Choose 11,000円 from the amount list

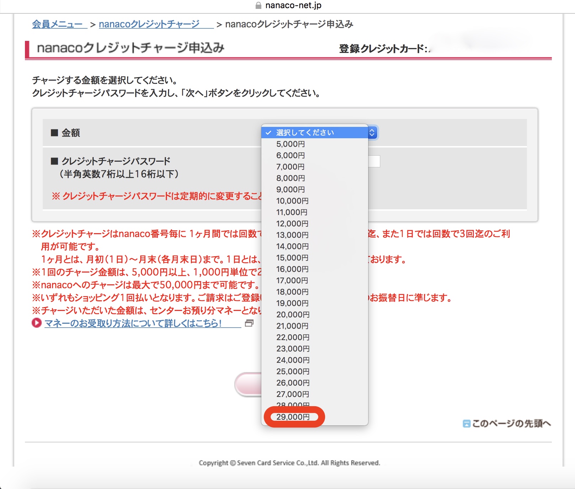pyautogui.click(x=315, y=212)
